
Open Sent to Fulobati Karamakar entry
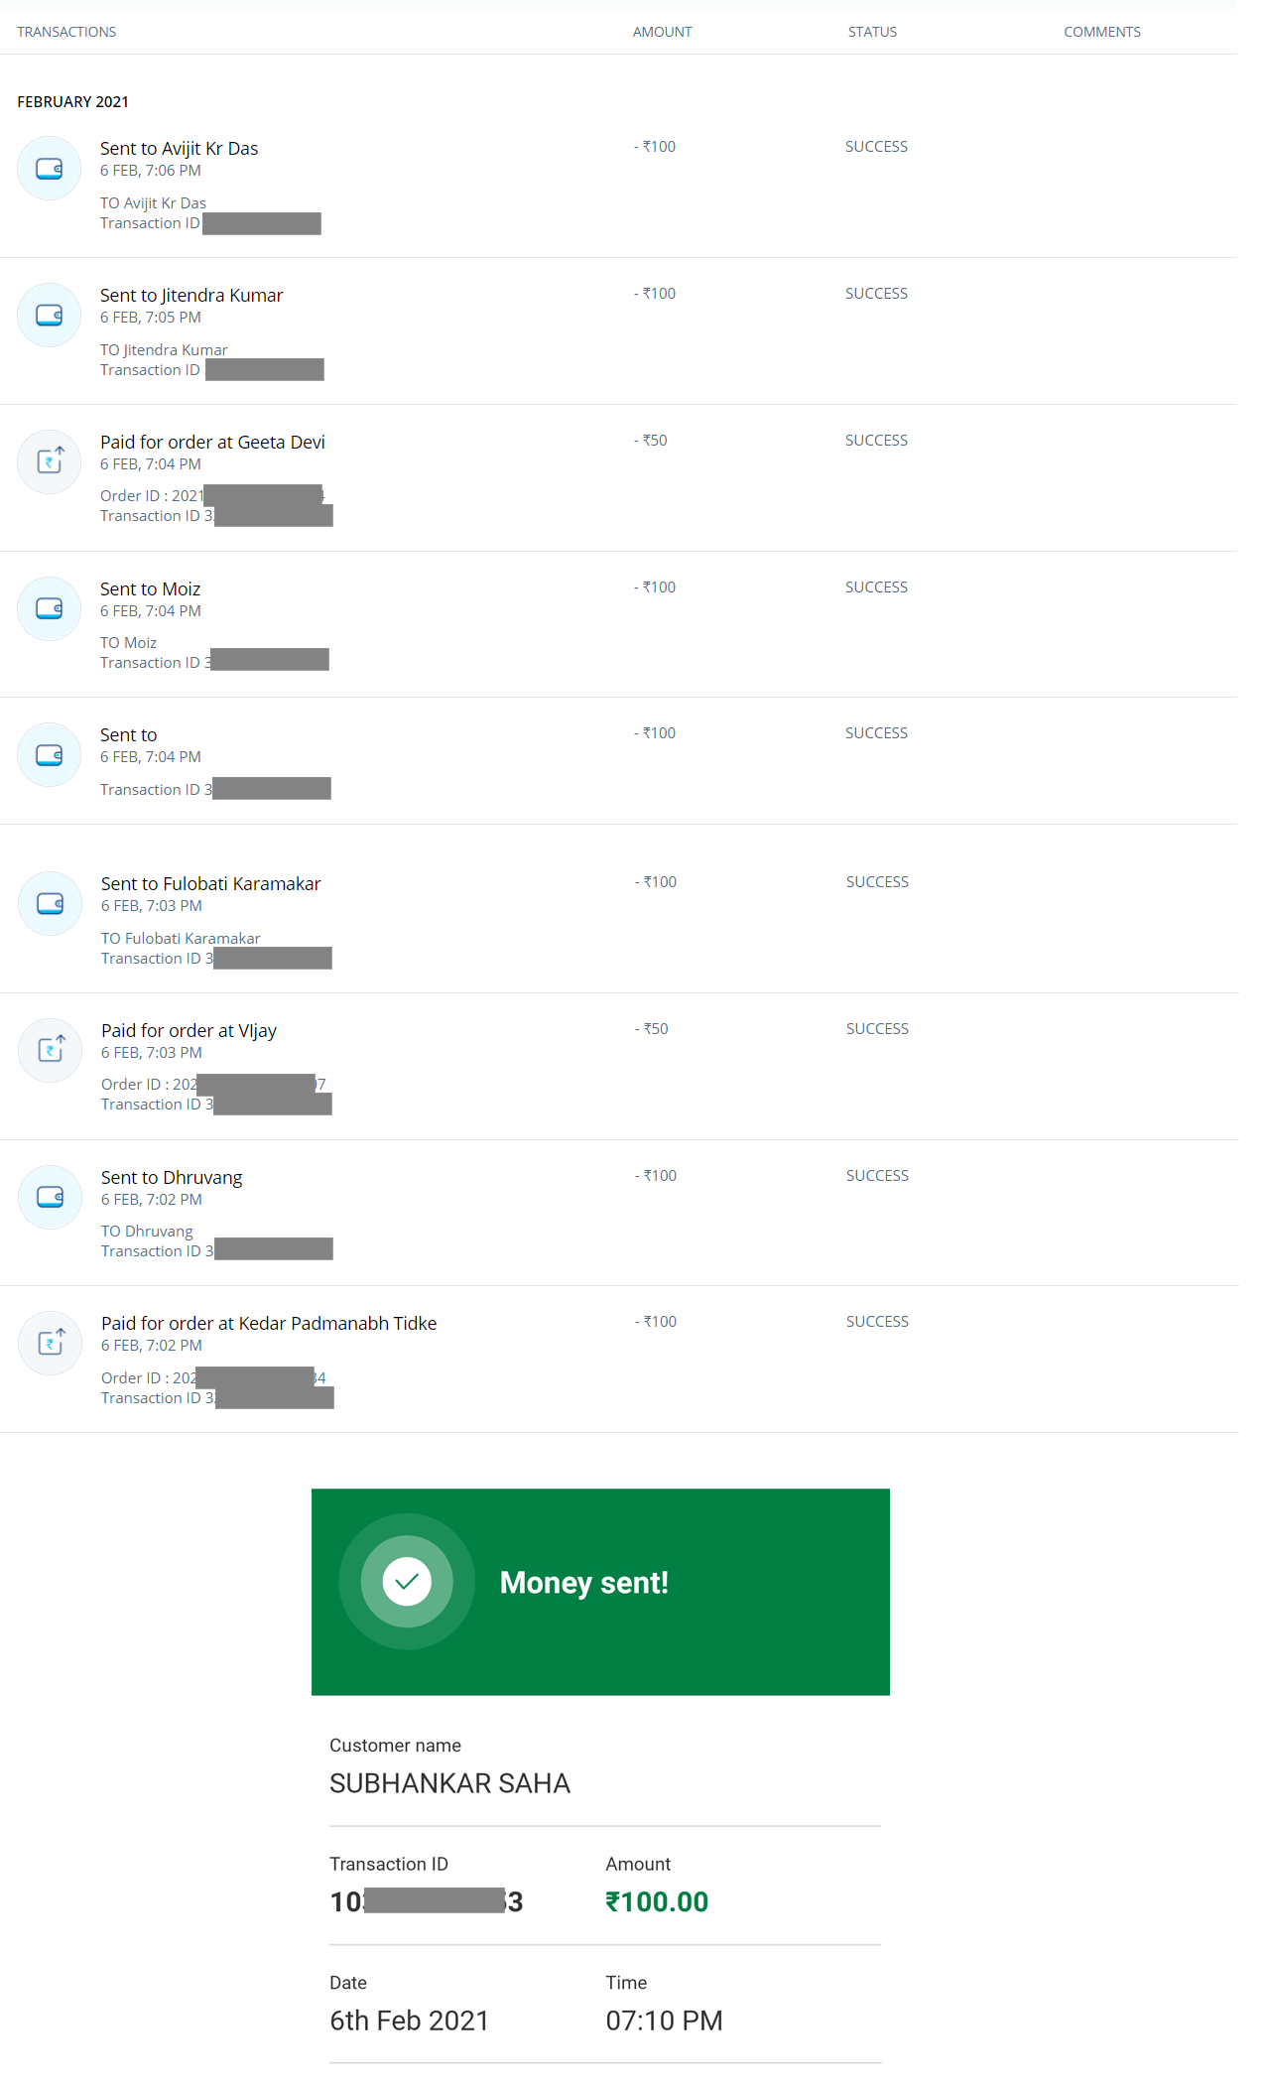(x=211, y=884)
